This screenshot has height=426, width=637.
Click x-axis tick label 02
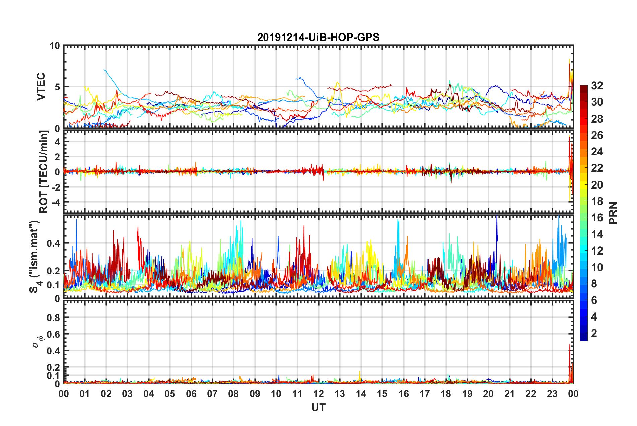coord(106,394)
